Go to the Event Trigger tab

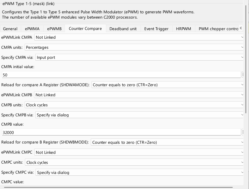pos(156,29)
